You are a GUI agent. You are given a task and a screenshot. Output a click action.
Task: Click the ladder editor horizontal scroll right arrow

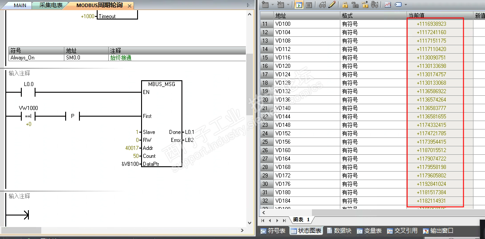point(242,230)
